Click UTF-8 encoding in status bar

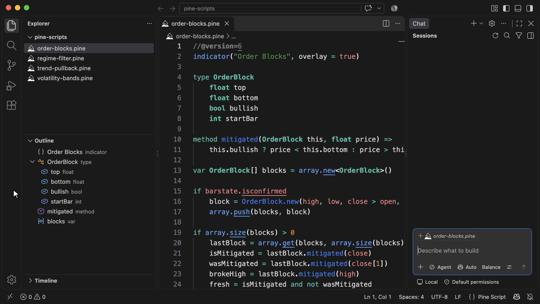(439, 297)
